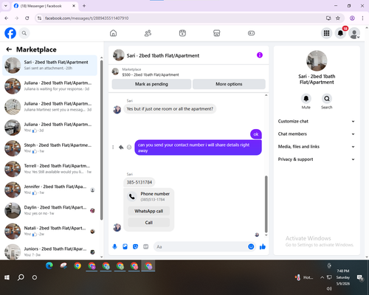Select the Messenger Facebook browser tab

coord(45,6)
